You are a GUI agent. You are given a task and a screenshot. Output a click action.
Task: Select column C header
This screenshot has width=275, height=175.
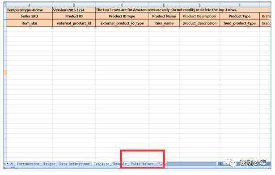pos(122,5)
